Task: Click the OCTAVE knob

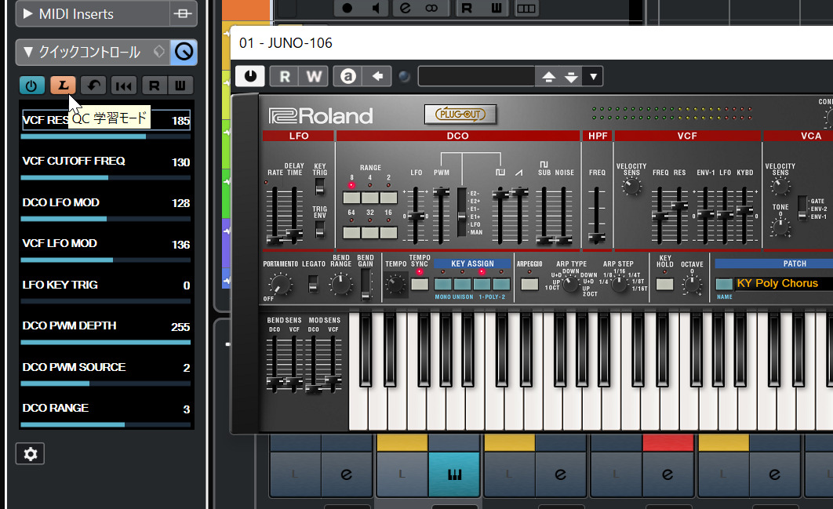Action: tap(693, 284)
